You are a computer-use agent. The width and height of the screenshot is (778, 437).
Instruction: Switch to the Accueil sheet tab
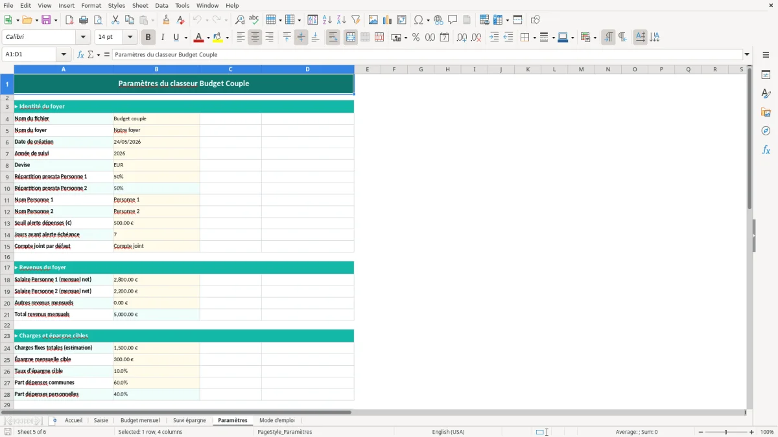coord(73,421)
